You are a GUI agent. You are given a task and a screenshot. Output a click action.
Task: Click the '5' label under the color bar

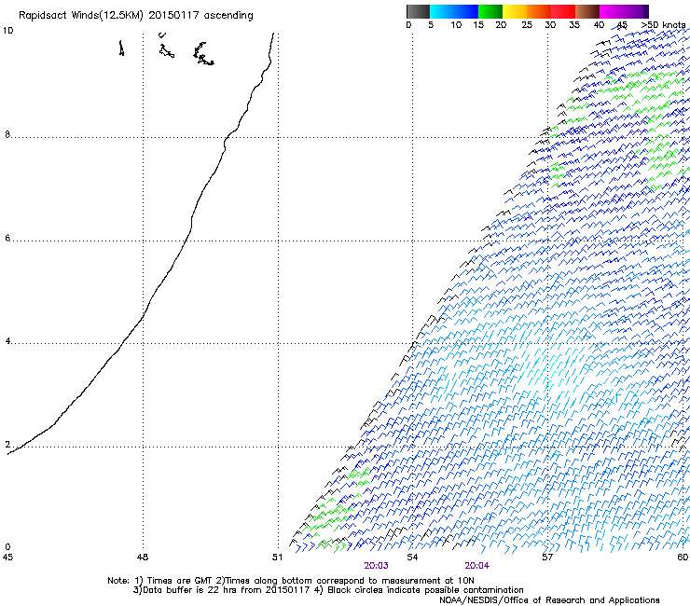431,25
